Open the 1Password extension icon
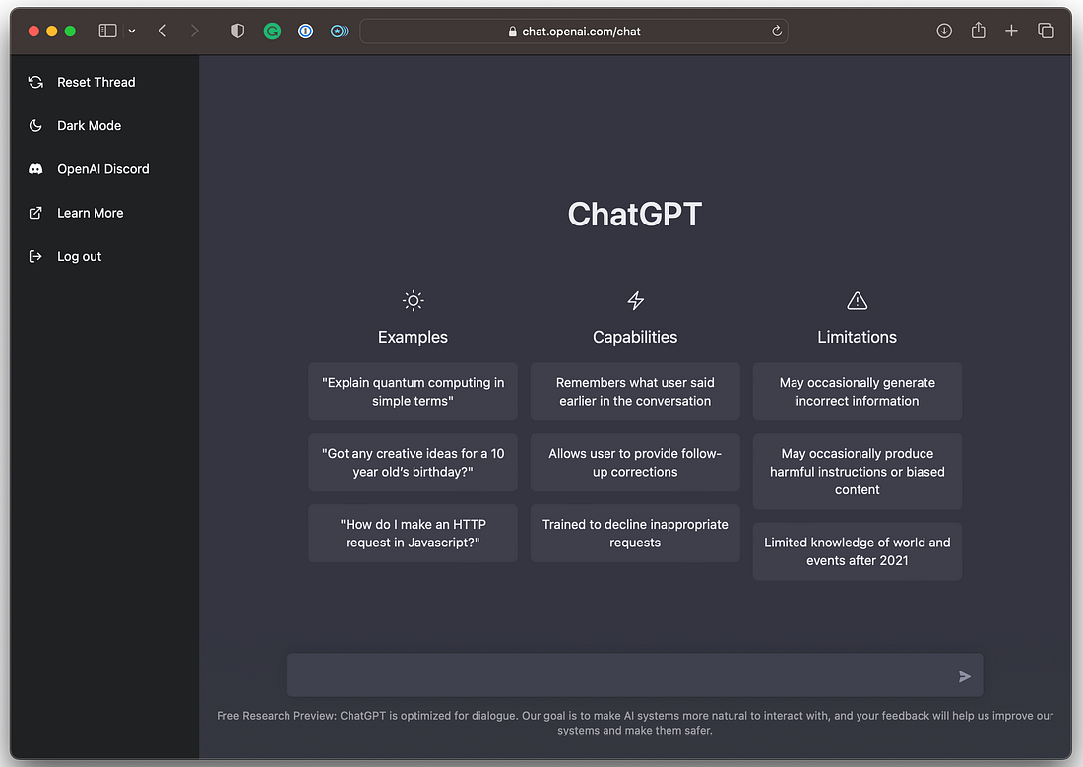This screenshot has height=767, width=1083. click(x=305, y=31)
